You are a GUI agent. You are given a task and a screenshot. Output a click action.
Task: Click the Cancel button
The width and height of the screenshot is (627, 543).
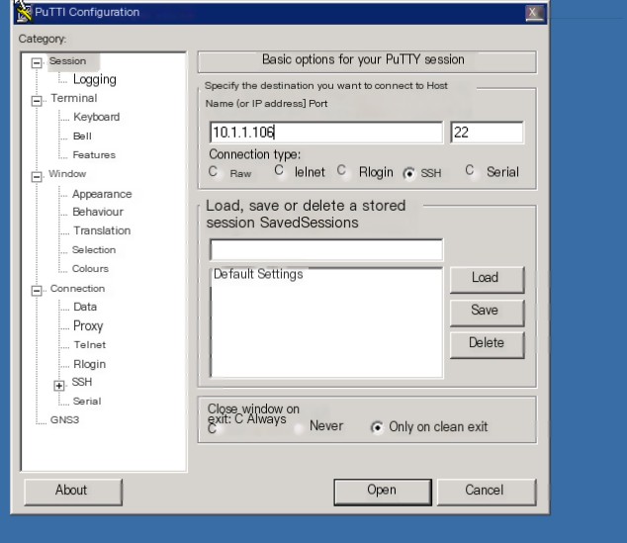(x=487, y=492)
